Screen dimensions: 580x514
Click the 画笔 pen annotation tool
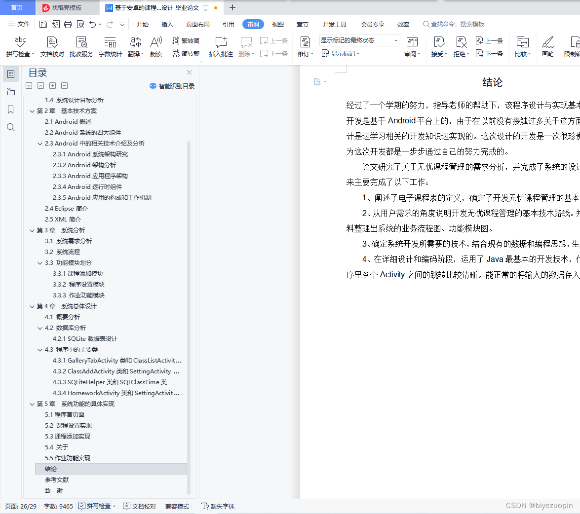click(x=548, y=47)
